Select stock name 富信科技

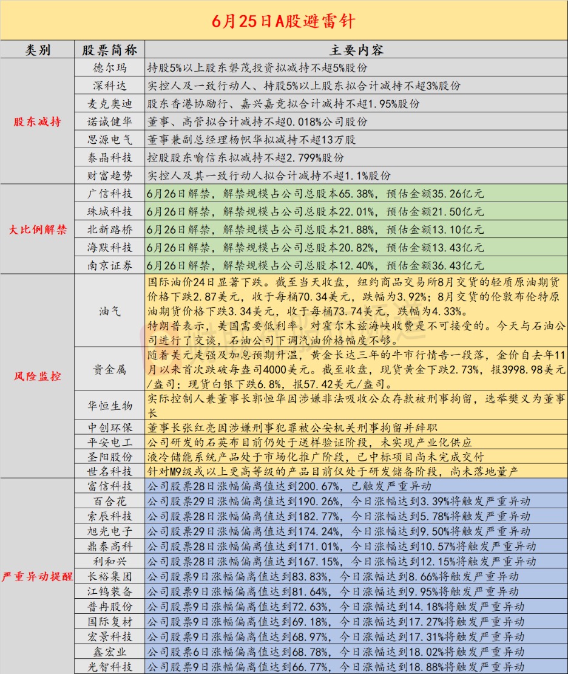click(x=110, y=486)
